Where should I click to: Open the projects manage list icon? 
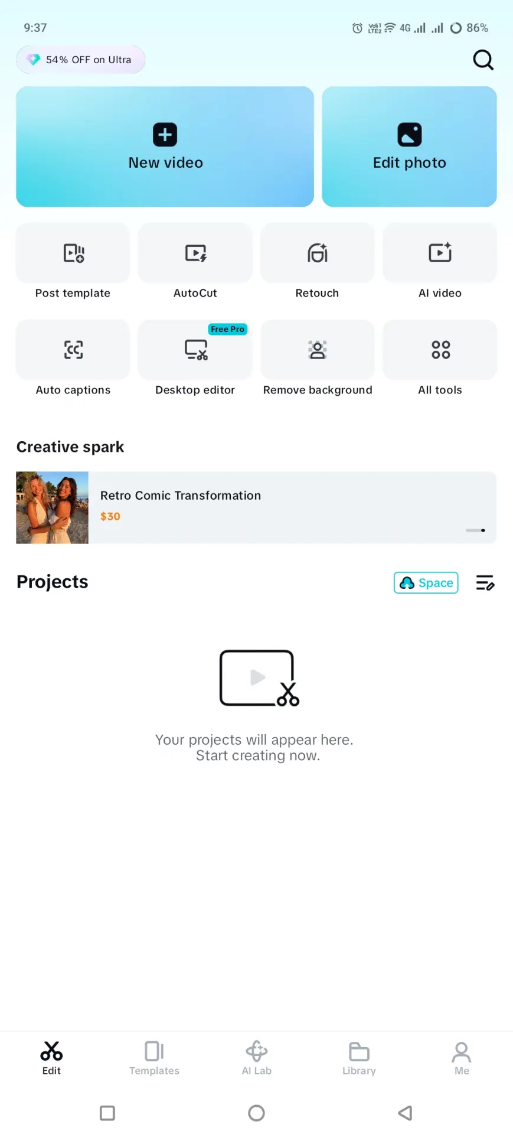485,583
